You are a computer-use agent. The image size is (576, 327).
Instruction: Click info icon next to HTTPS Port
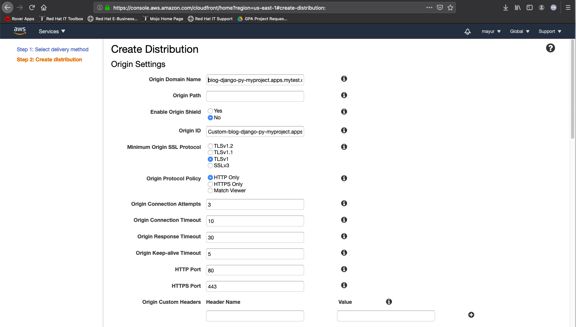click(x=344, y=285)
